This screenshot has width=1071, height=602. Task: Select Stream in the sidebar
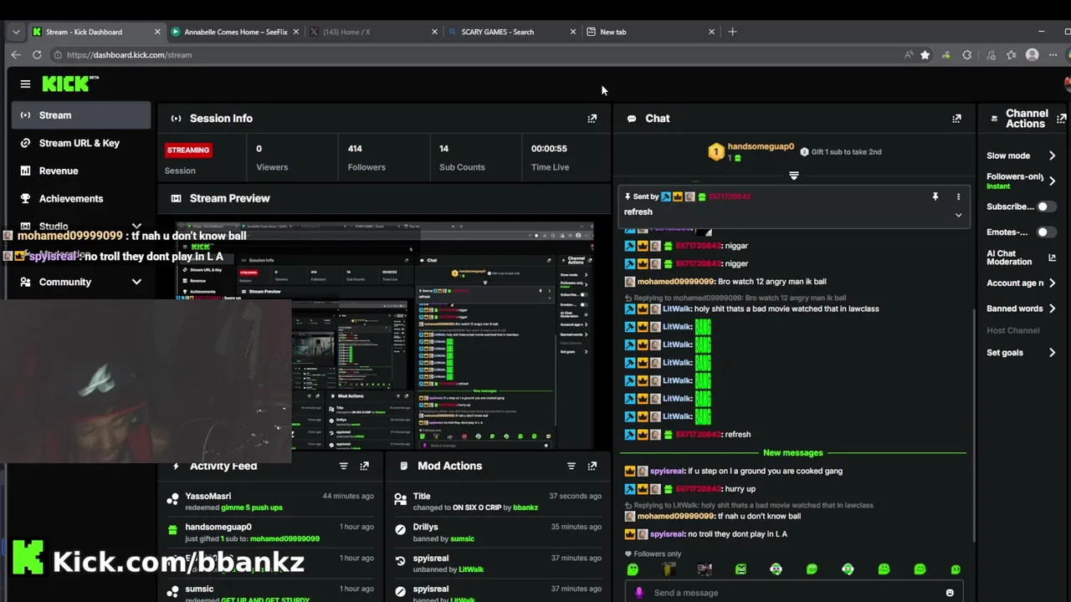(x=81, y=115)
